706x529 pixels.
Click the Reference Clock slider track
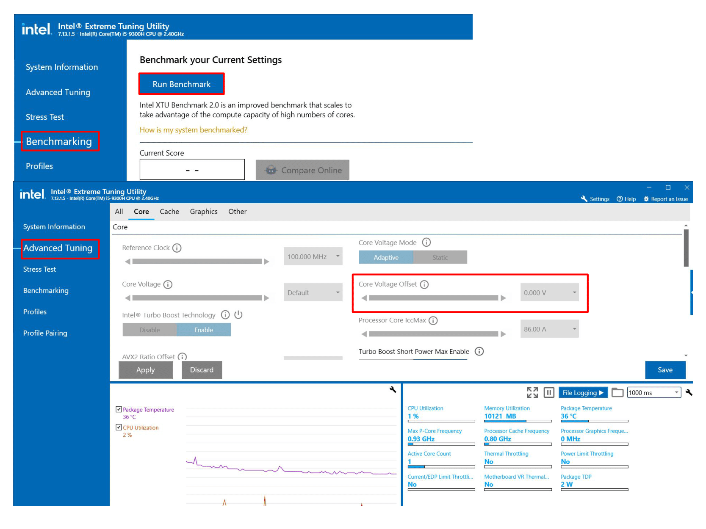[197, 262]
